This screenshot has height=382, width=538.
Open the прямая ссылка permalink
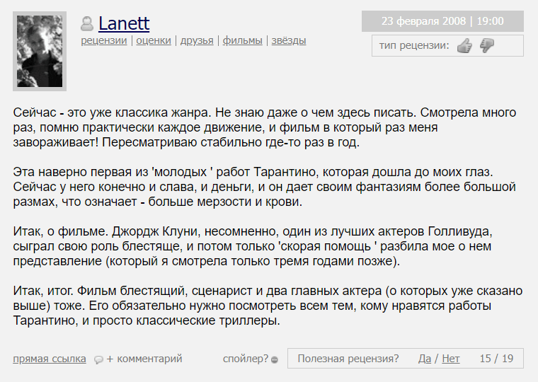[50, 359]
